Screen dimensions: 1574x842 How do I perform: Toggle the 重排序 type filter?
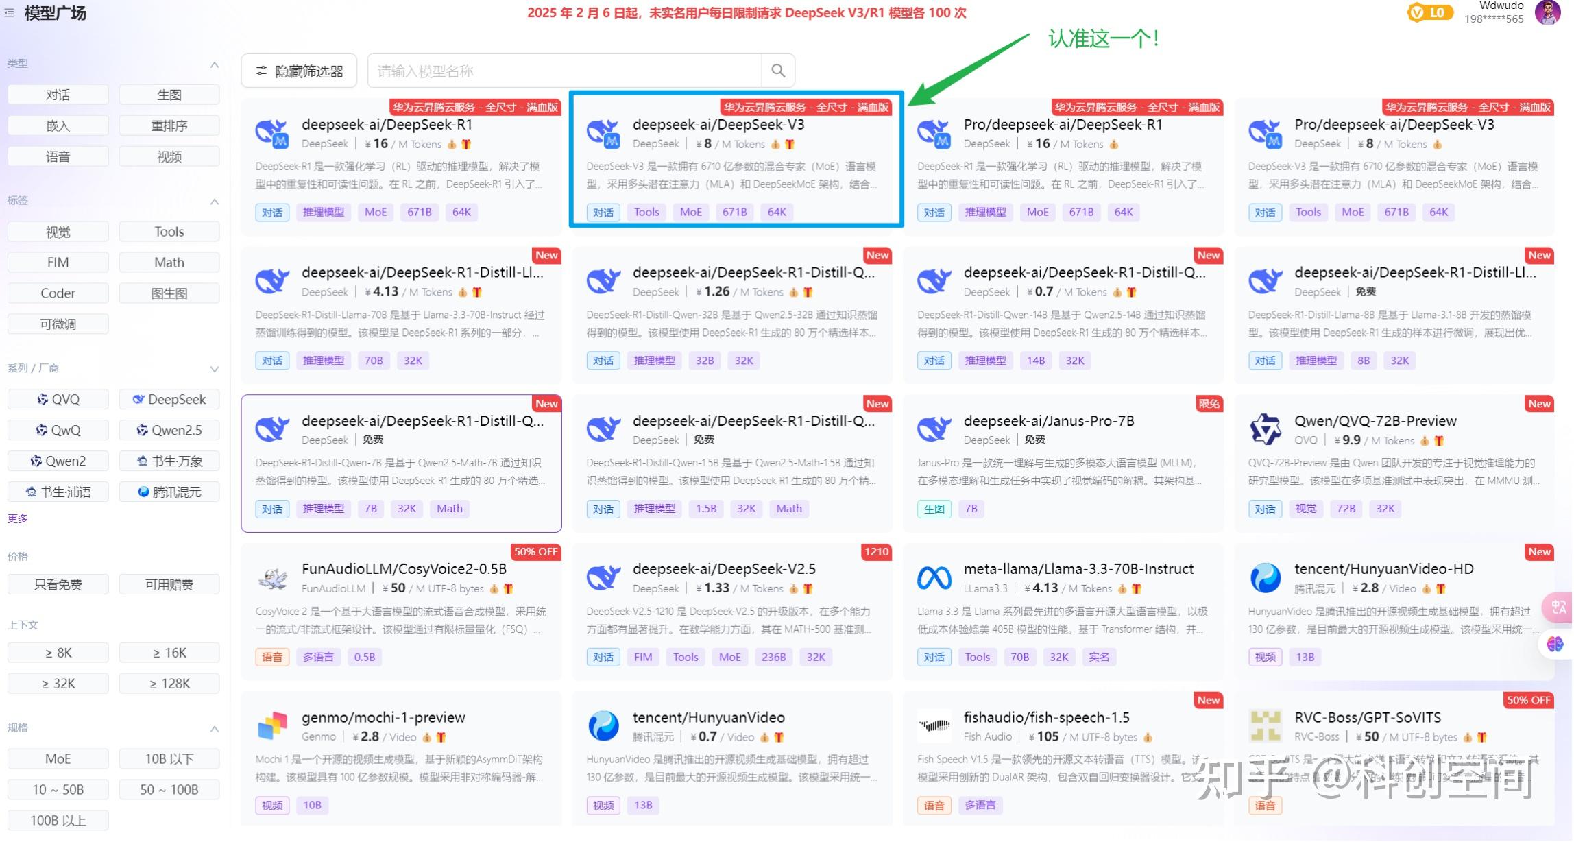pyautogui.click(x=169, y=125)
